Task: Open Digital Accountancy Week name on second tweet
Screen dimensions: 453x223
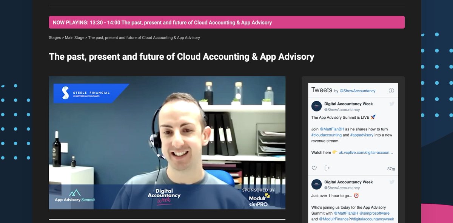Action: coord(348,182)
